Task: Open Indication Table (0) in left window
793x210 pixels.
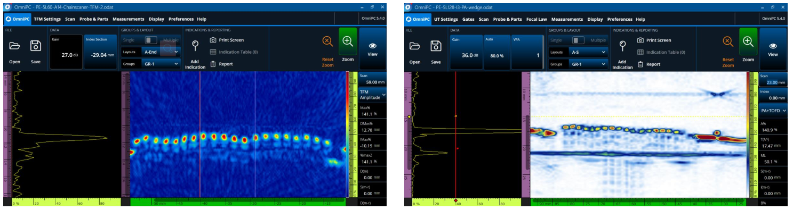Action: point(234,52)
